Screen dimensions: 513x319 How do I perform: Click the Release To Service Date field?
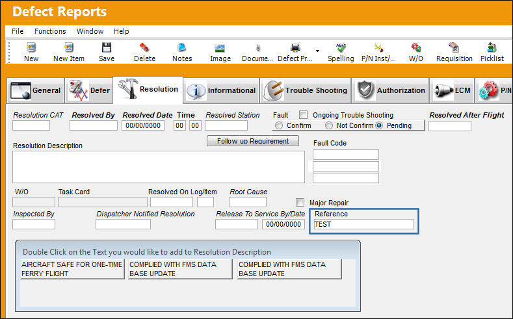tap(283, 224)
